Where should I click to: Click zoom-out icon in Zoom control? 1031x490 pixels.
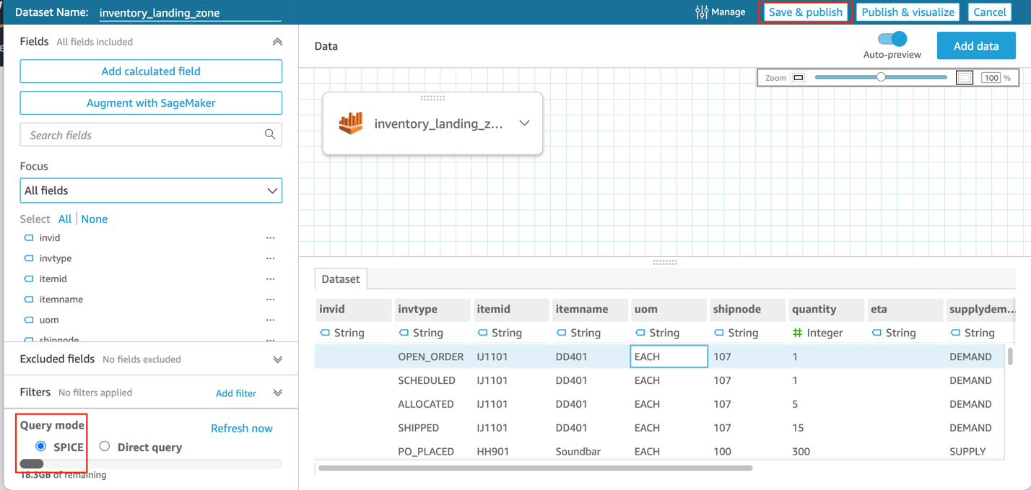[x=799, y=77]
